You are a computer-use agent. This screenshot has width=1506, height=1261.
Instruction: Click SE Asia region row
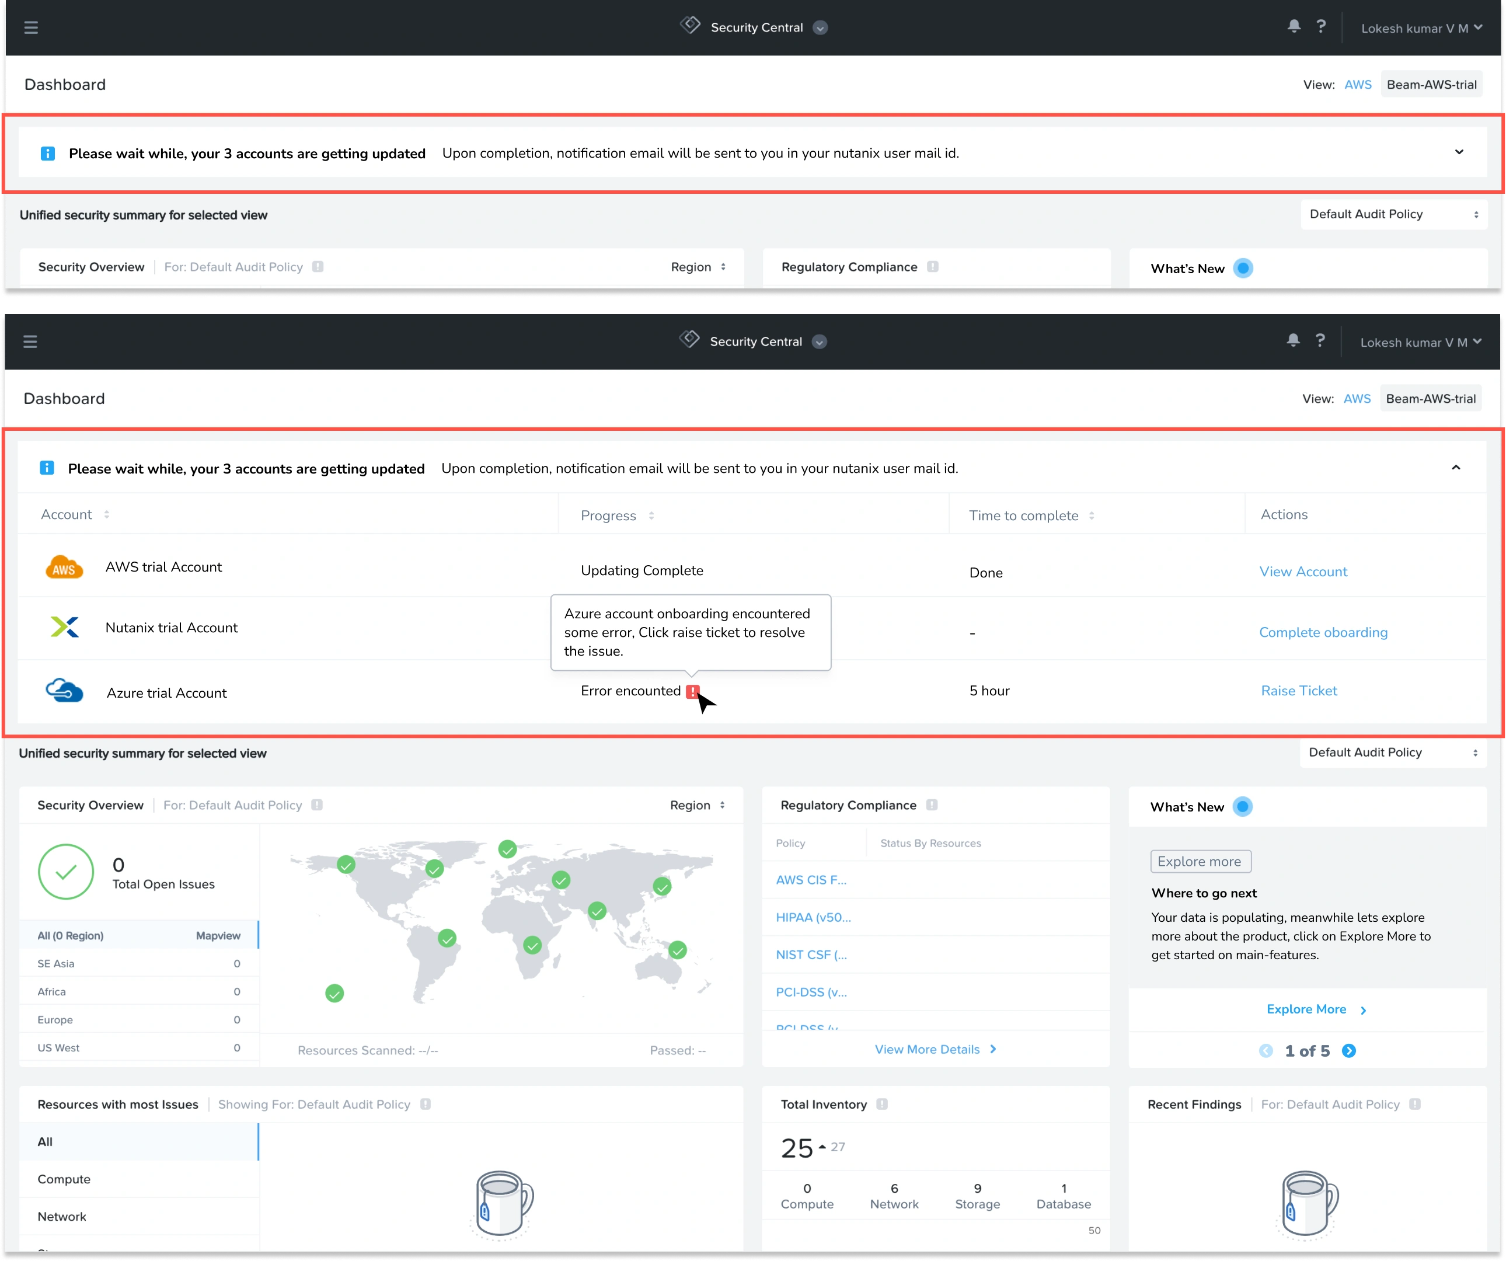[x=139, y=964]
